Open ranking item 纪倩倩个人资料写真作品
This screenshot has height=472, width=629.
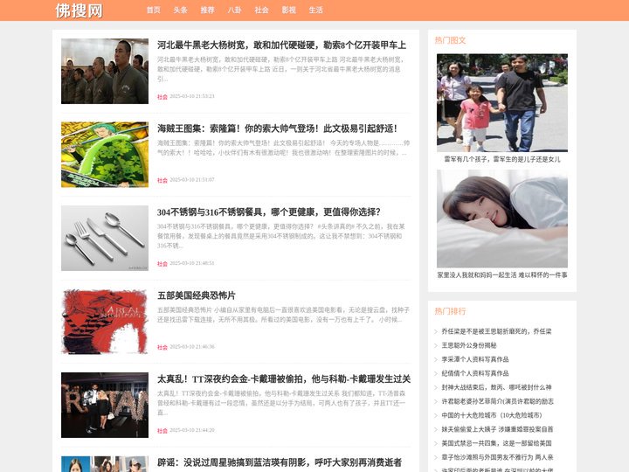tap(475, 373)
